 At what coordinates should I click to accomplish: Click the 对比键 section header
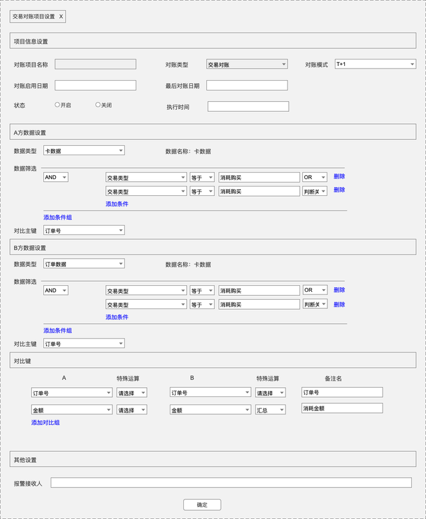click(213, 360)
